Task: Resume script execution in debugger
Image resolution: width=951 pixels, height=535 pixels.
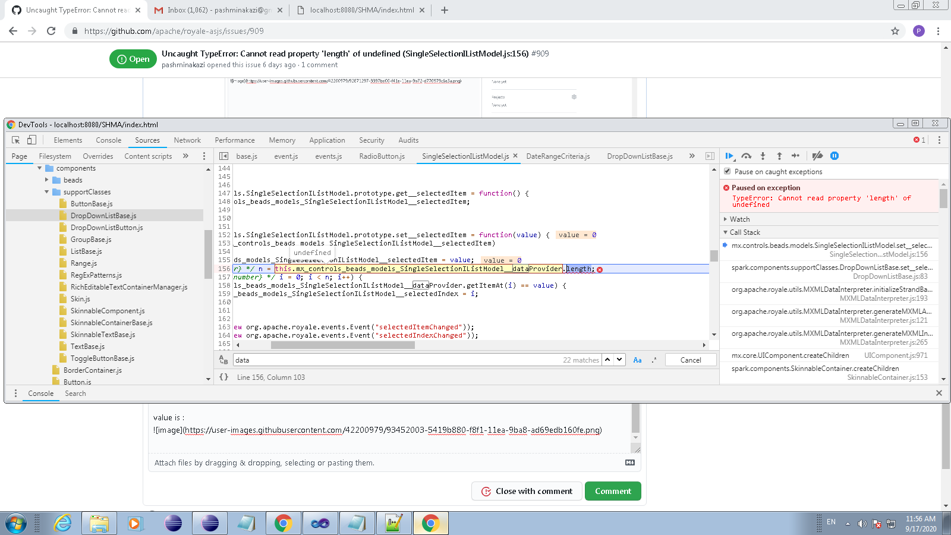Action: pyautogui.click(x=729, y=156)
